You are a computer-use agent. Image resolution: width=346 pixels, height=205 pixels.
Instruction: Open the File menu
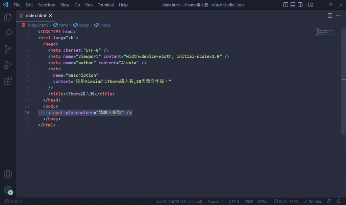pos(17,5)
